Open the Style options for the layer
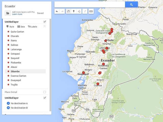This screenshot has width=163, height=122. click(10, 26)
